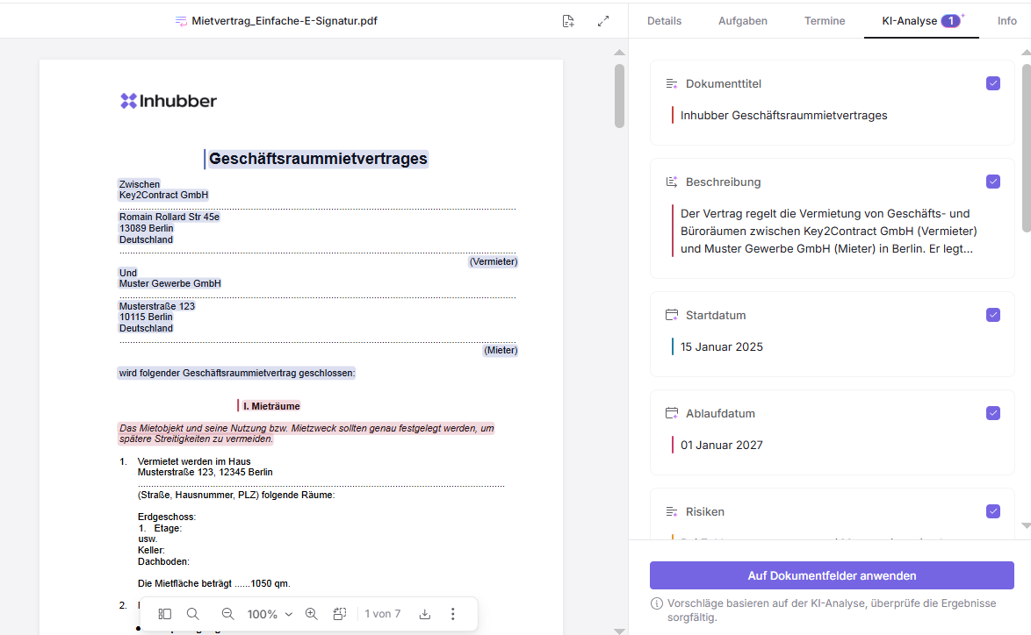Zoom out using the minus magnifier
Image resolution: width=1031 pixels, height=635 pixels.
point(227,614)
